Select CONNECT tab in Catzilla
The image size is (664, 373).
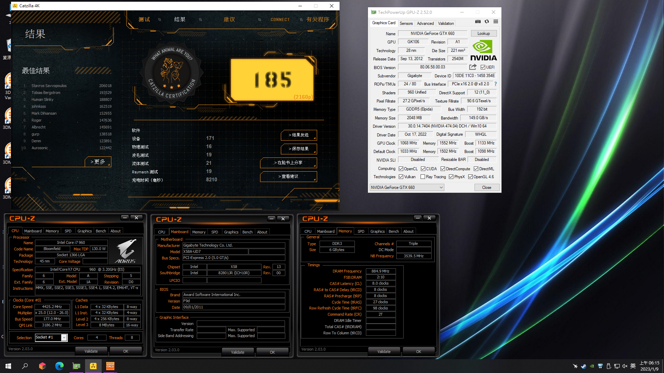coord(280,20)
